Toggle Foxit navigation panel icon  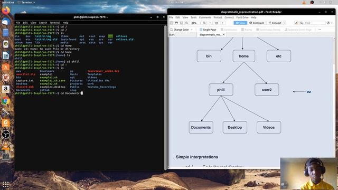point(171,23)
